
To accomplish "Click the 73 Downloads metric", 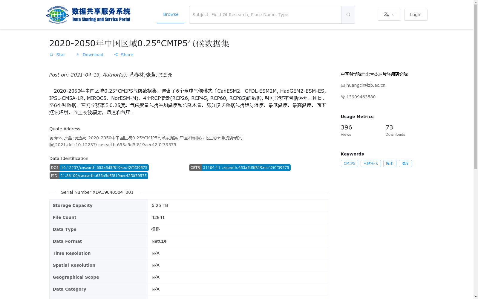I will point(395,130).
